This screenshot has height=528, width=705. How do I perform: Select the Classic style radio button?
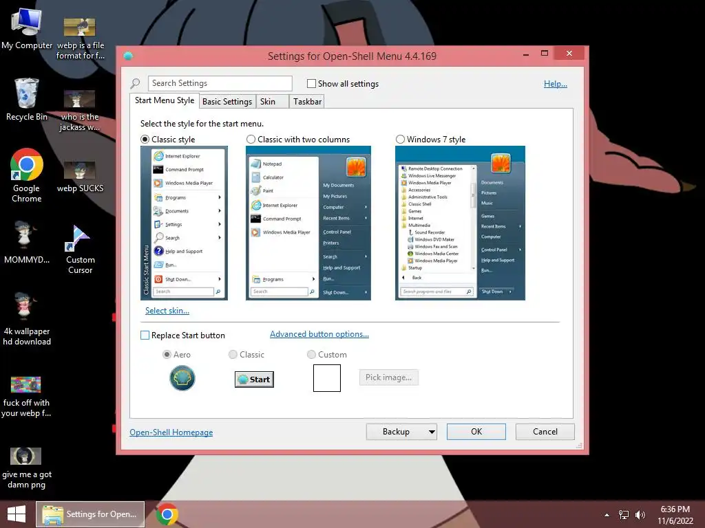click(145, 140)
